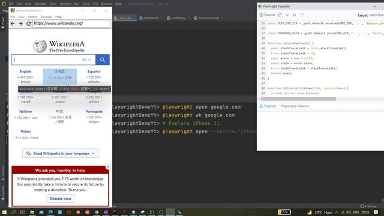Open Develop menu in WebKit window

tap(46, 17)
